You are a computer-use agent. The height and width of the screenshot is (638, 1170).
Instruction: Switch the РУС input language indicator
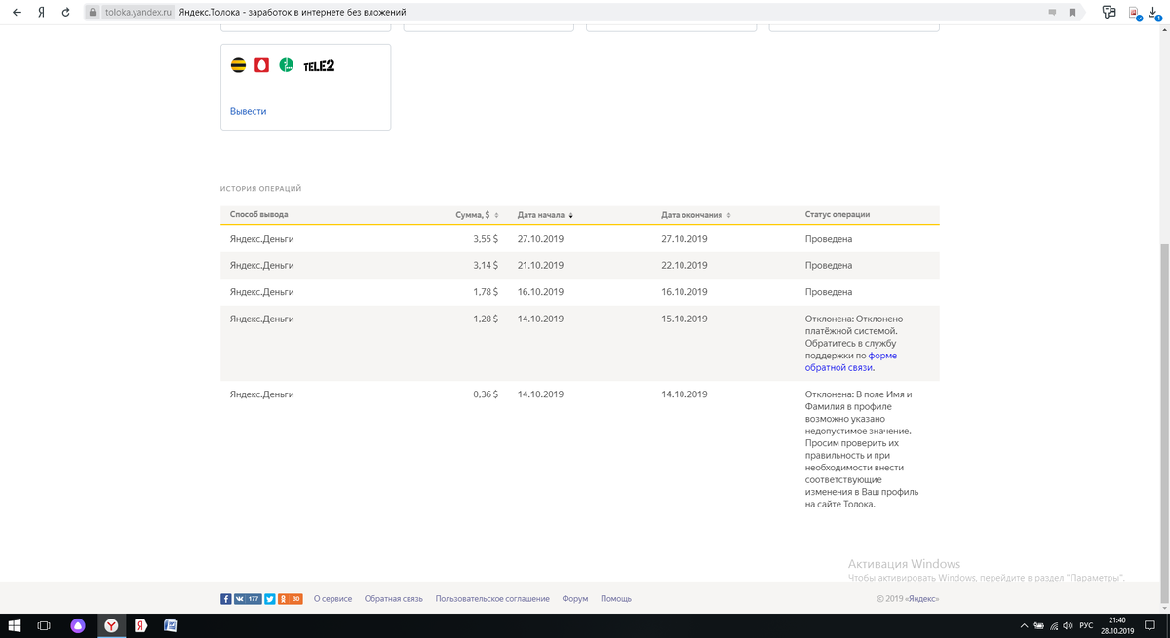[1086, 625]
